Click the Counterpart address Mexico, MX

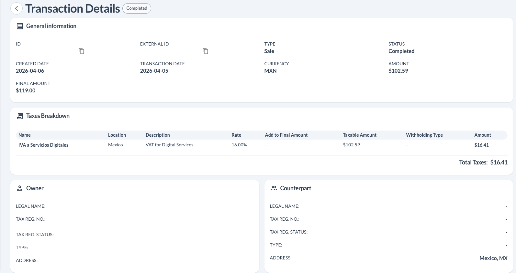point(493,258)
